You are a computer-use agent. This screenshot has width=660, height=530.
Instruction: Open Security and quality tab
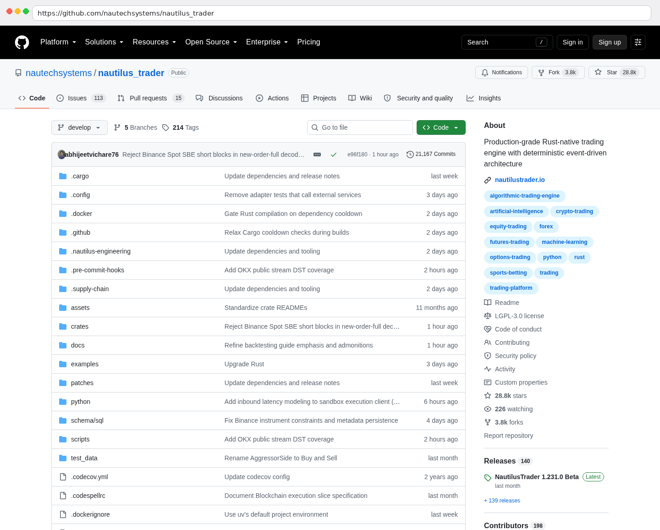click(x=418, y=98)
